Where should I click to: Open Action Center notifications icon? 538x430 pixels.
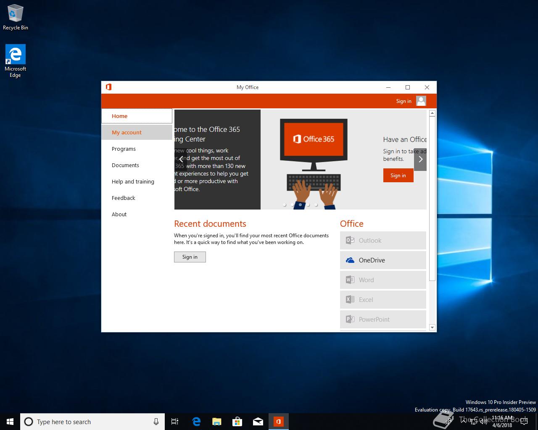[x=524, y=422]
